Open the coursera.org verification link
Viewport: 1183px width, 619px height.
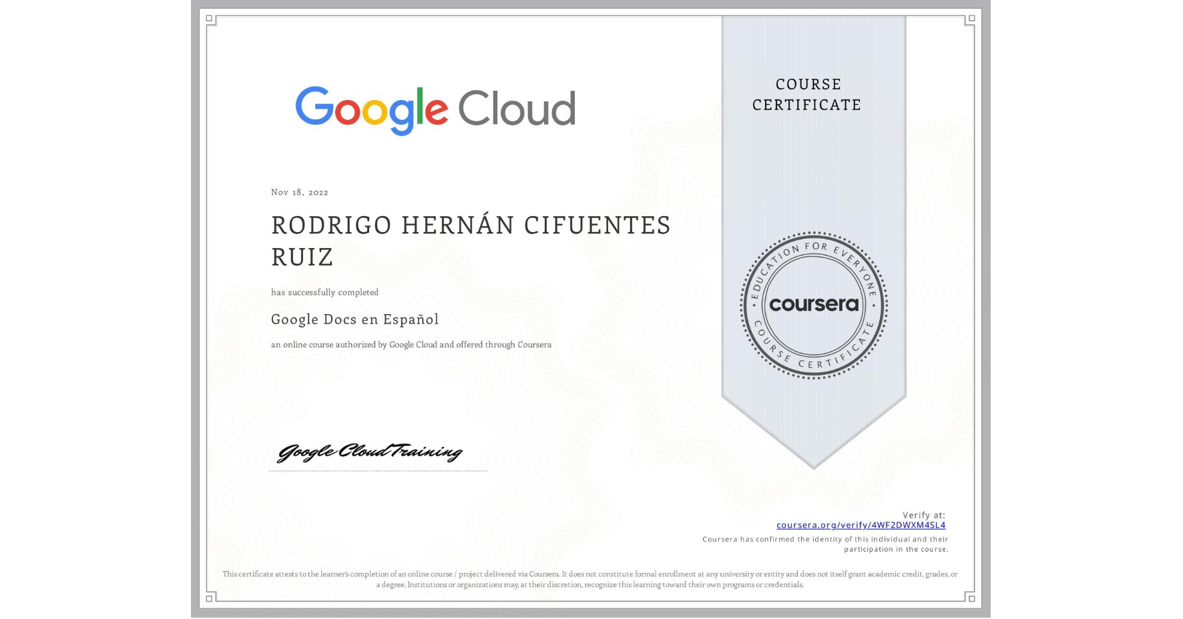coord(861,526)
